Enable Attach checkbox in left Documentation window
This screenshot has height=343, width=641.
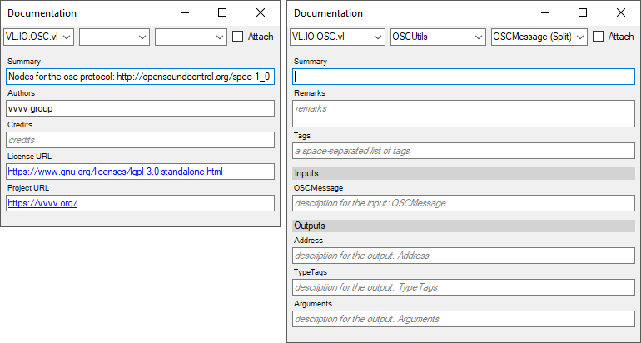238,37
